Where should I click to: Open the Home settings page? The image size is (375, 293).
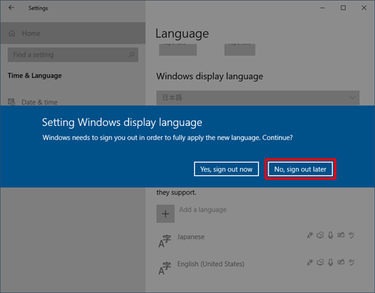[73, 33]
